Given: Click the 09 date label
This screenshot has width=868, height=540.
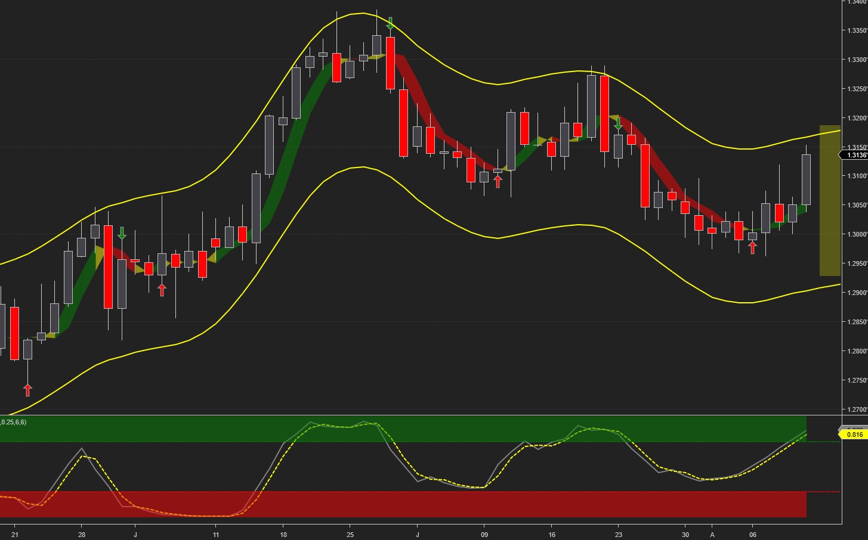Looking at the screenshot, I should point(484,535).
